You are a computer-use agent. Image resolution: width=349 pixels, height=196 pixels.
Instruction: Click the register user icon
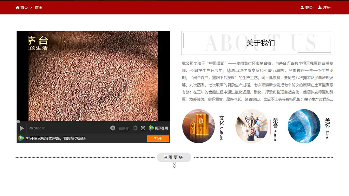[320, 8]
